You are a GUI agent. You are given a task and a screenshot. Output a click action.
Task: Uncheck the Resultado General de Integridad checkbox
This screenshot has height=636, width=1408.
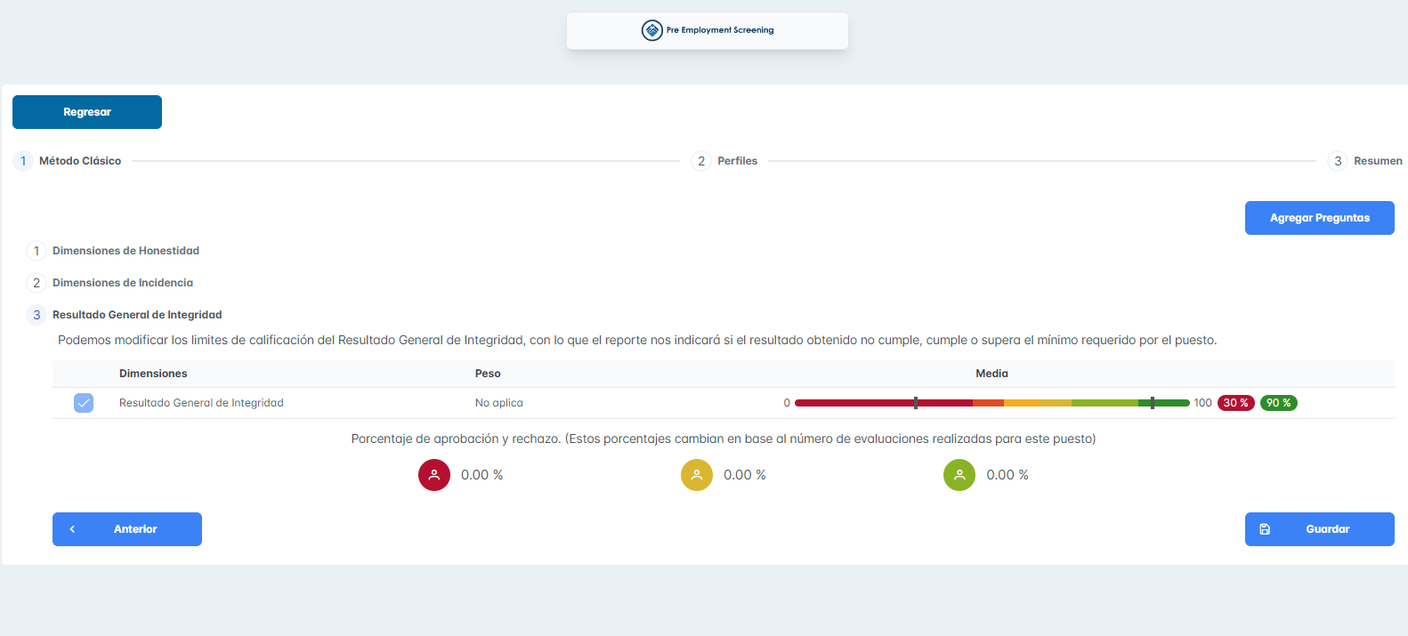[84, 403]
